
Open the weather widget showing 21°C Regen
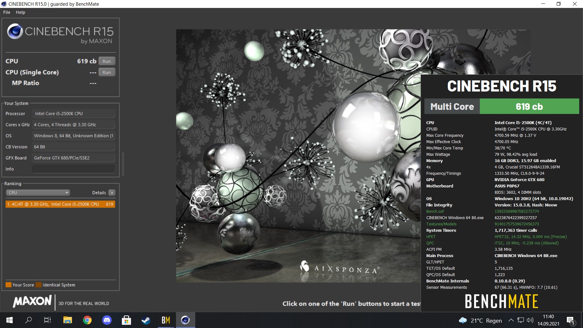click(x=480, y=320)
